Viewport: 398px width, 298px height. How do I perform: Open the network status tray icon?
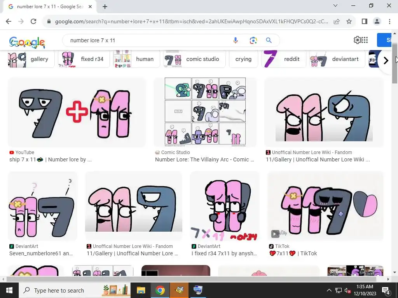tap(339, 290)
